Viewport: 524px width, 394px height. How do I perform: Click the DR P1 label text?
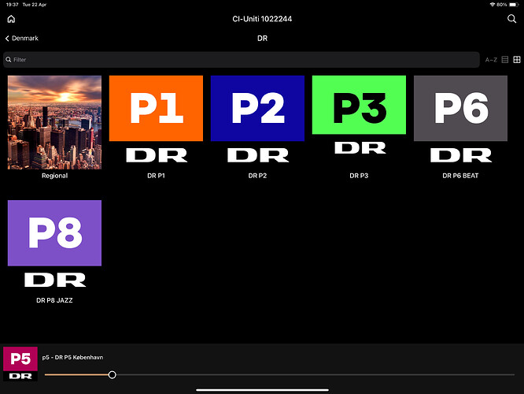pos(156,176)
